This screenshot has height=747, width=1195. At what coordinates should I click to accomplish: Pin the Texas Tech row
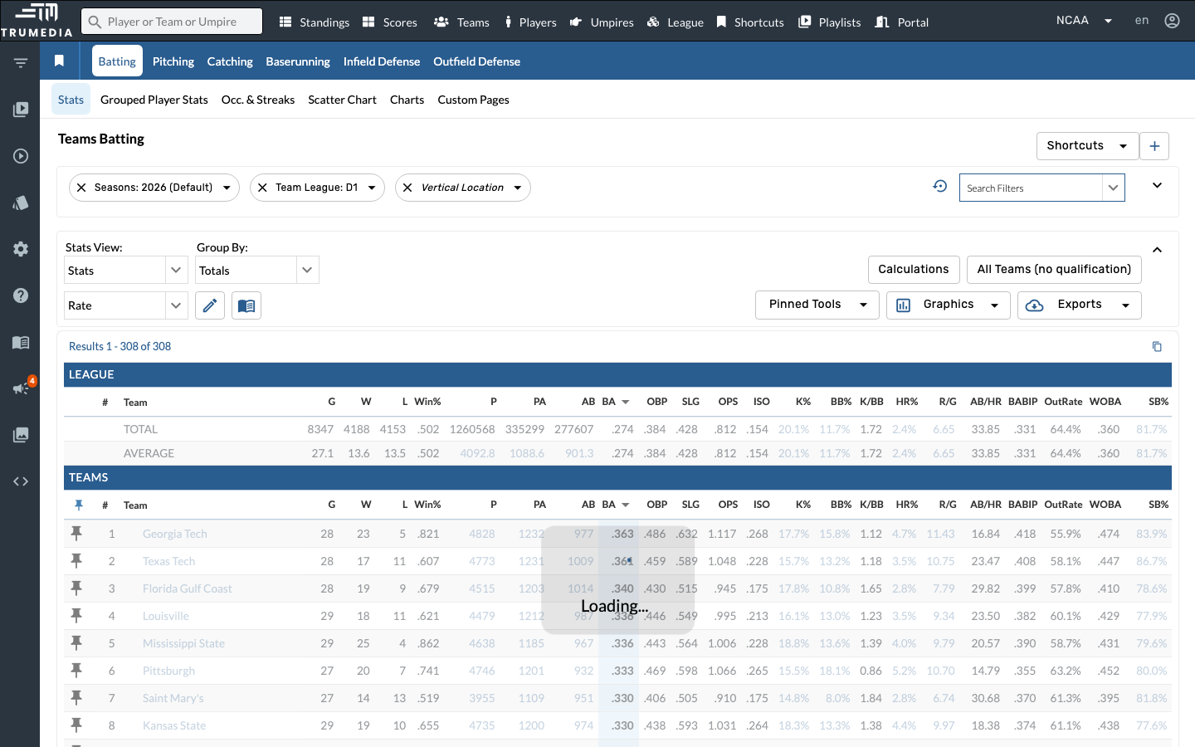pos(76,560)
